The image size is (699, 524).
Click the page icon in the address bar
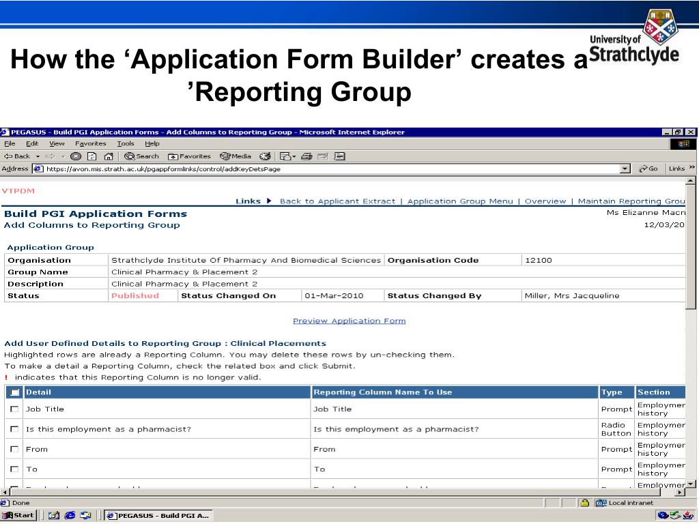point(39,169)
